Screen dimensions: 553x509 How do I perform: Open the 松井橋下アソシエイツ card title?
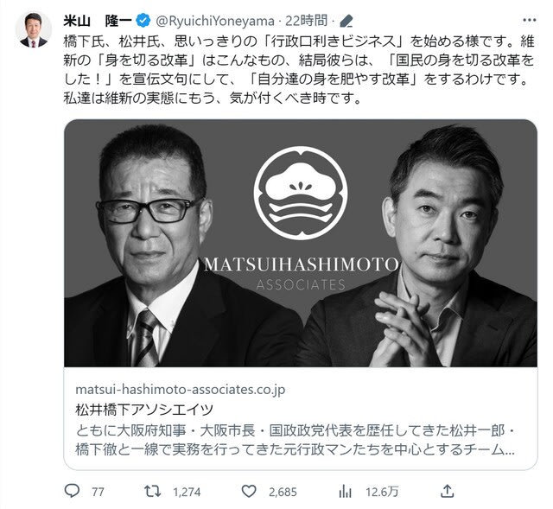[x=144, y=410]
